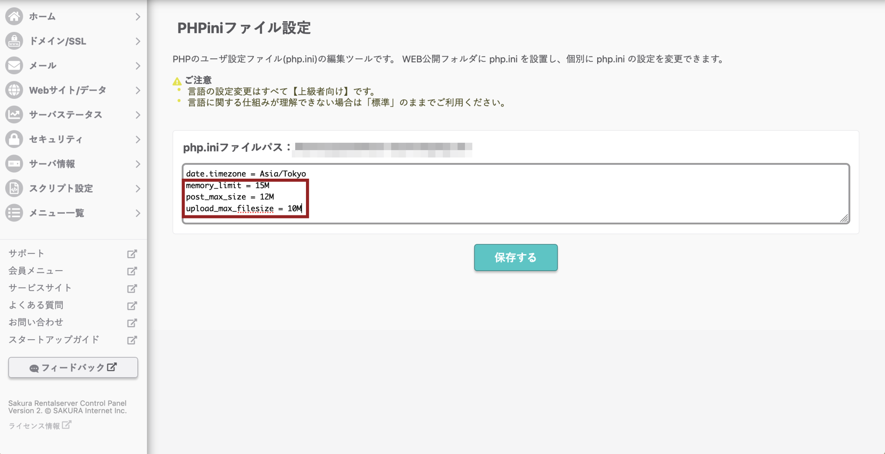Select the メニュー一覧 list icon
The width and height of the screenshot is (885, 454).
click(x=14, y=213)
